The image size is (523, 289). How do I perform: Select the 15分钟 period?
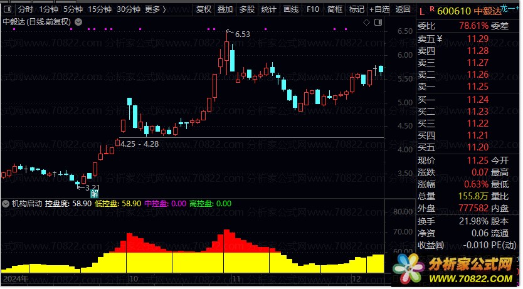coord(100,9)
